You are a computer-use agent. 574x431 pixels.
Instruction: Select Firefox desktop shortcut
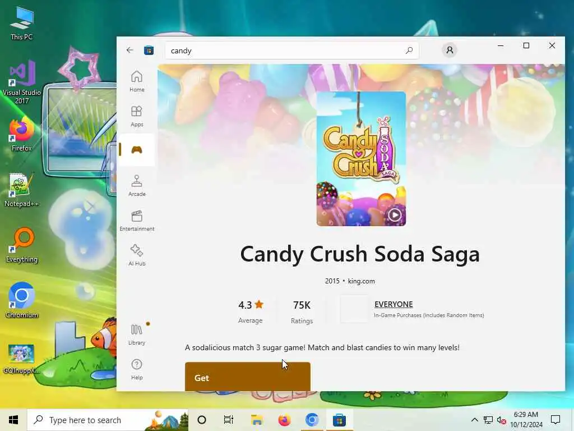(x=22, y=135)
